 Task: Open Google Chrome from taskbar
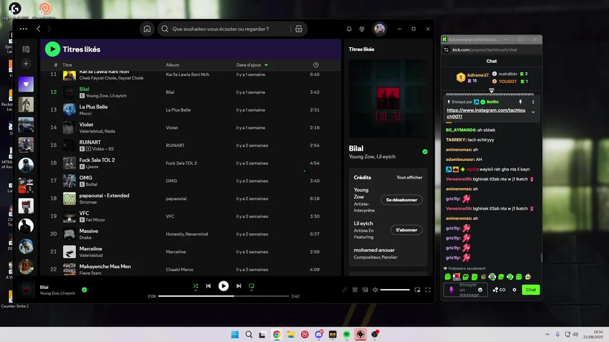(277, 334)
